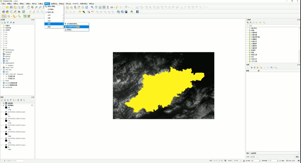
Task: Click the New Project icon
Action: (x=3, y=7)
